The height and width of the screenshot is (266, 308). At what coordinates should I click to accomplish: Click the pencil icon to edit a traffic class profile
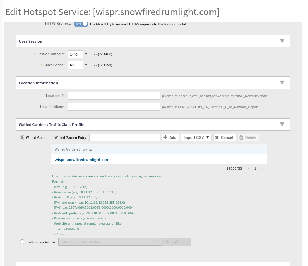point(176,242)
